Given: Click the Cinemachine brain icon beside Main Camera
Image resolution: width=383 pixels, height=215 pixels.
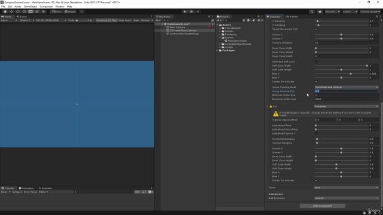Looking at the screenshot, I should click(211, 27).
